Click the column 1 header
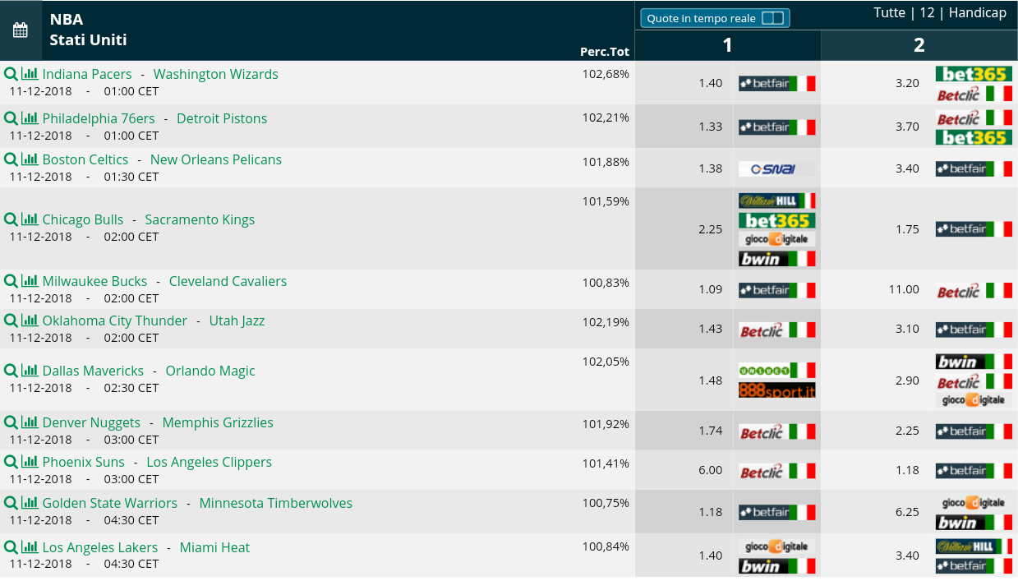The image size is (1018, 581). pyautogui.click(x=727, y=45)
